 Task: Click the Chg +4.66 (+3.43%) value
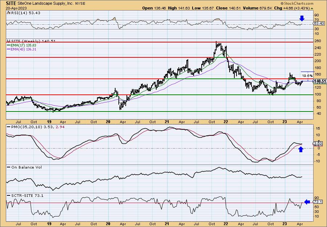coord(292,8)
